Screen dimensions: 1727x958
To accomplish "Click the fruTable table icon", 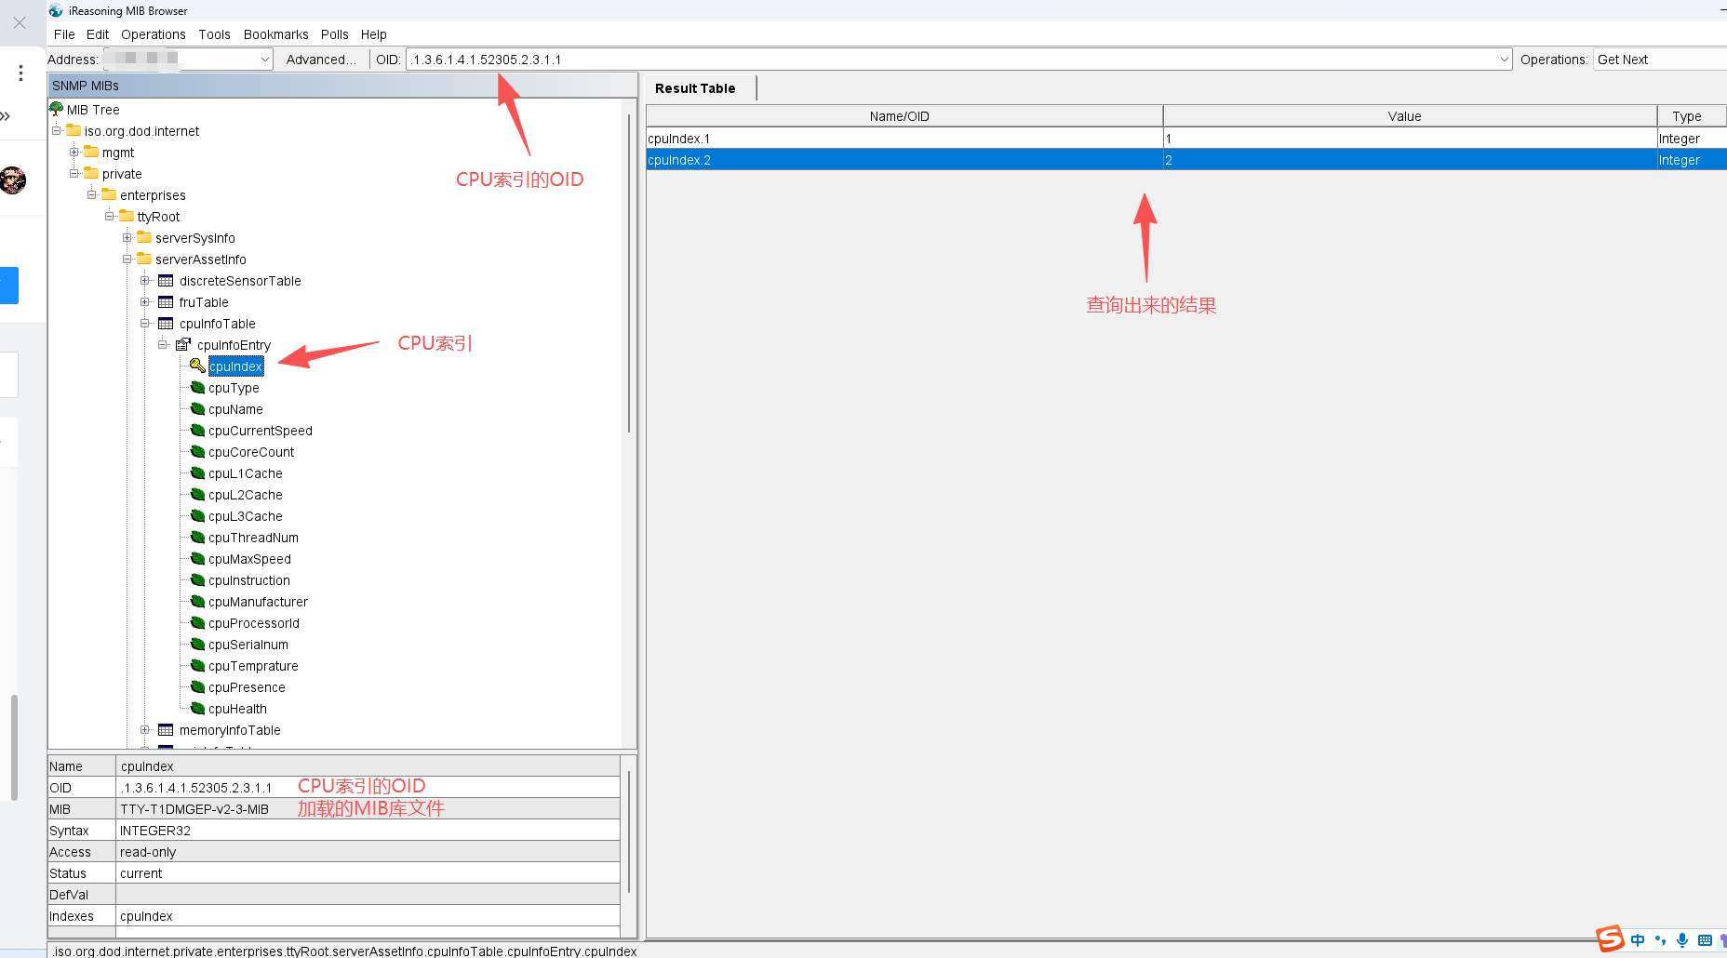I will click(166, 301).
